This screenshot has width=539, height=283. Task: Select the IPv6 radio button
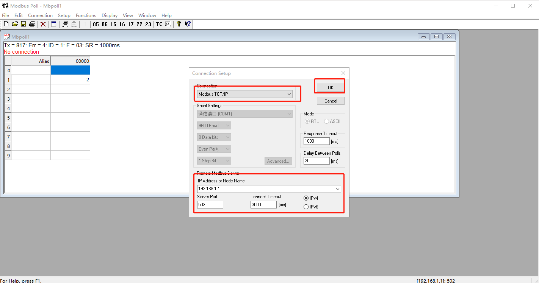tap(306, 207)
